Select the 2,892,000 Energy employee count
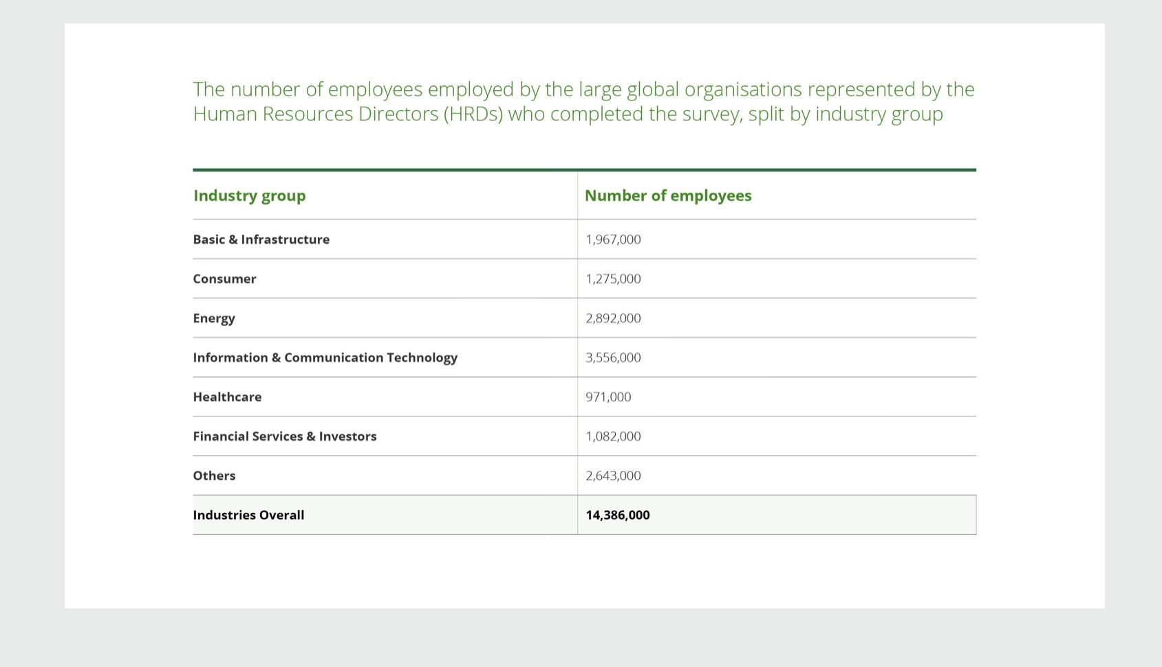This screenshot has width=1162, height=667. (613, 318)
